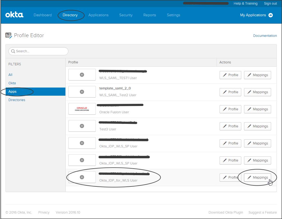Click the Oracle Fusion User label

click(114, 112)
